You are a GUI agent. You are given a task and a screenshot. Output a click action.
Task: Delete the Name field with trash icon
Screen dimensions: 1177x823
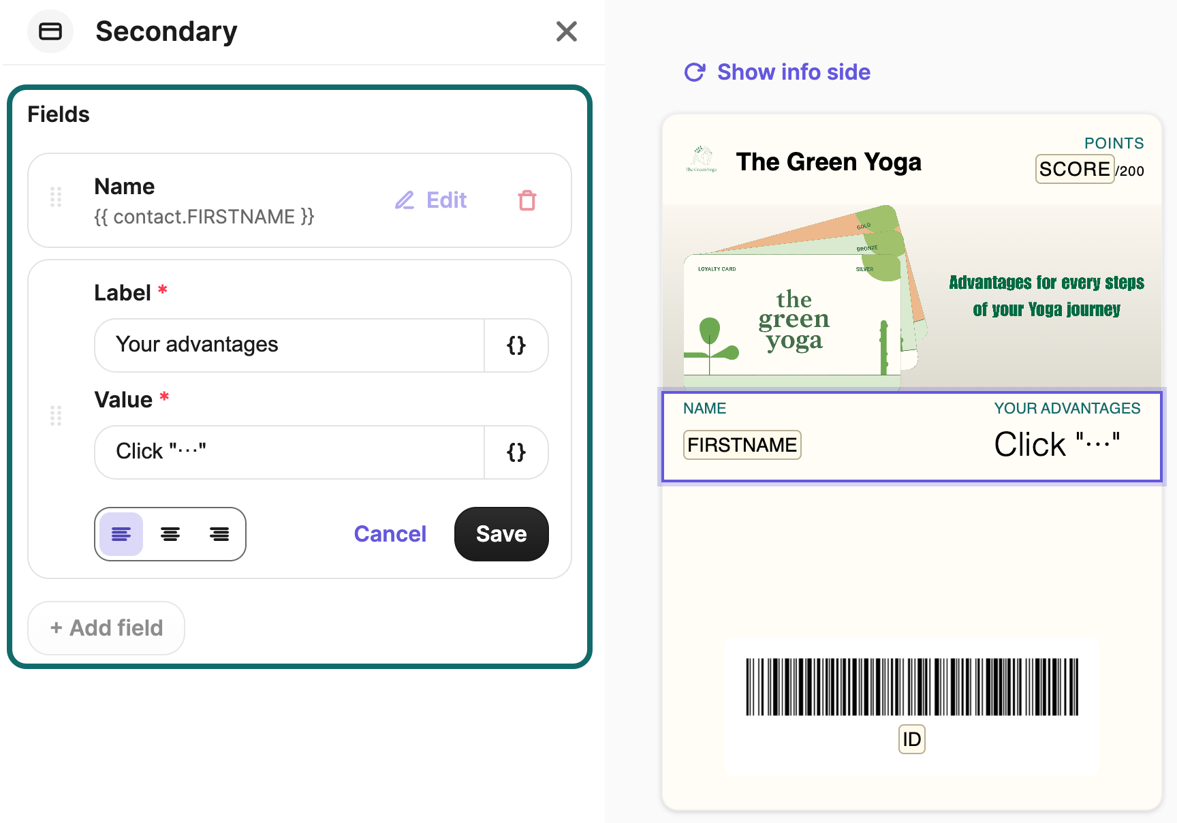(x=527, y=200)
